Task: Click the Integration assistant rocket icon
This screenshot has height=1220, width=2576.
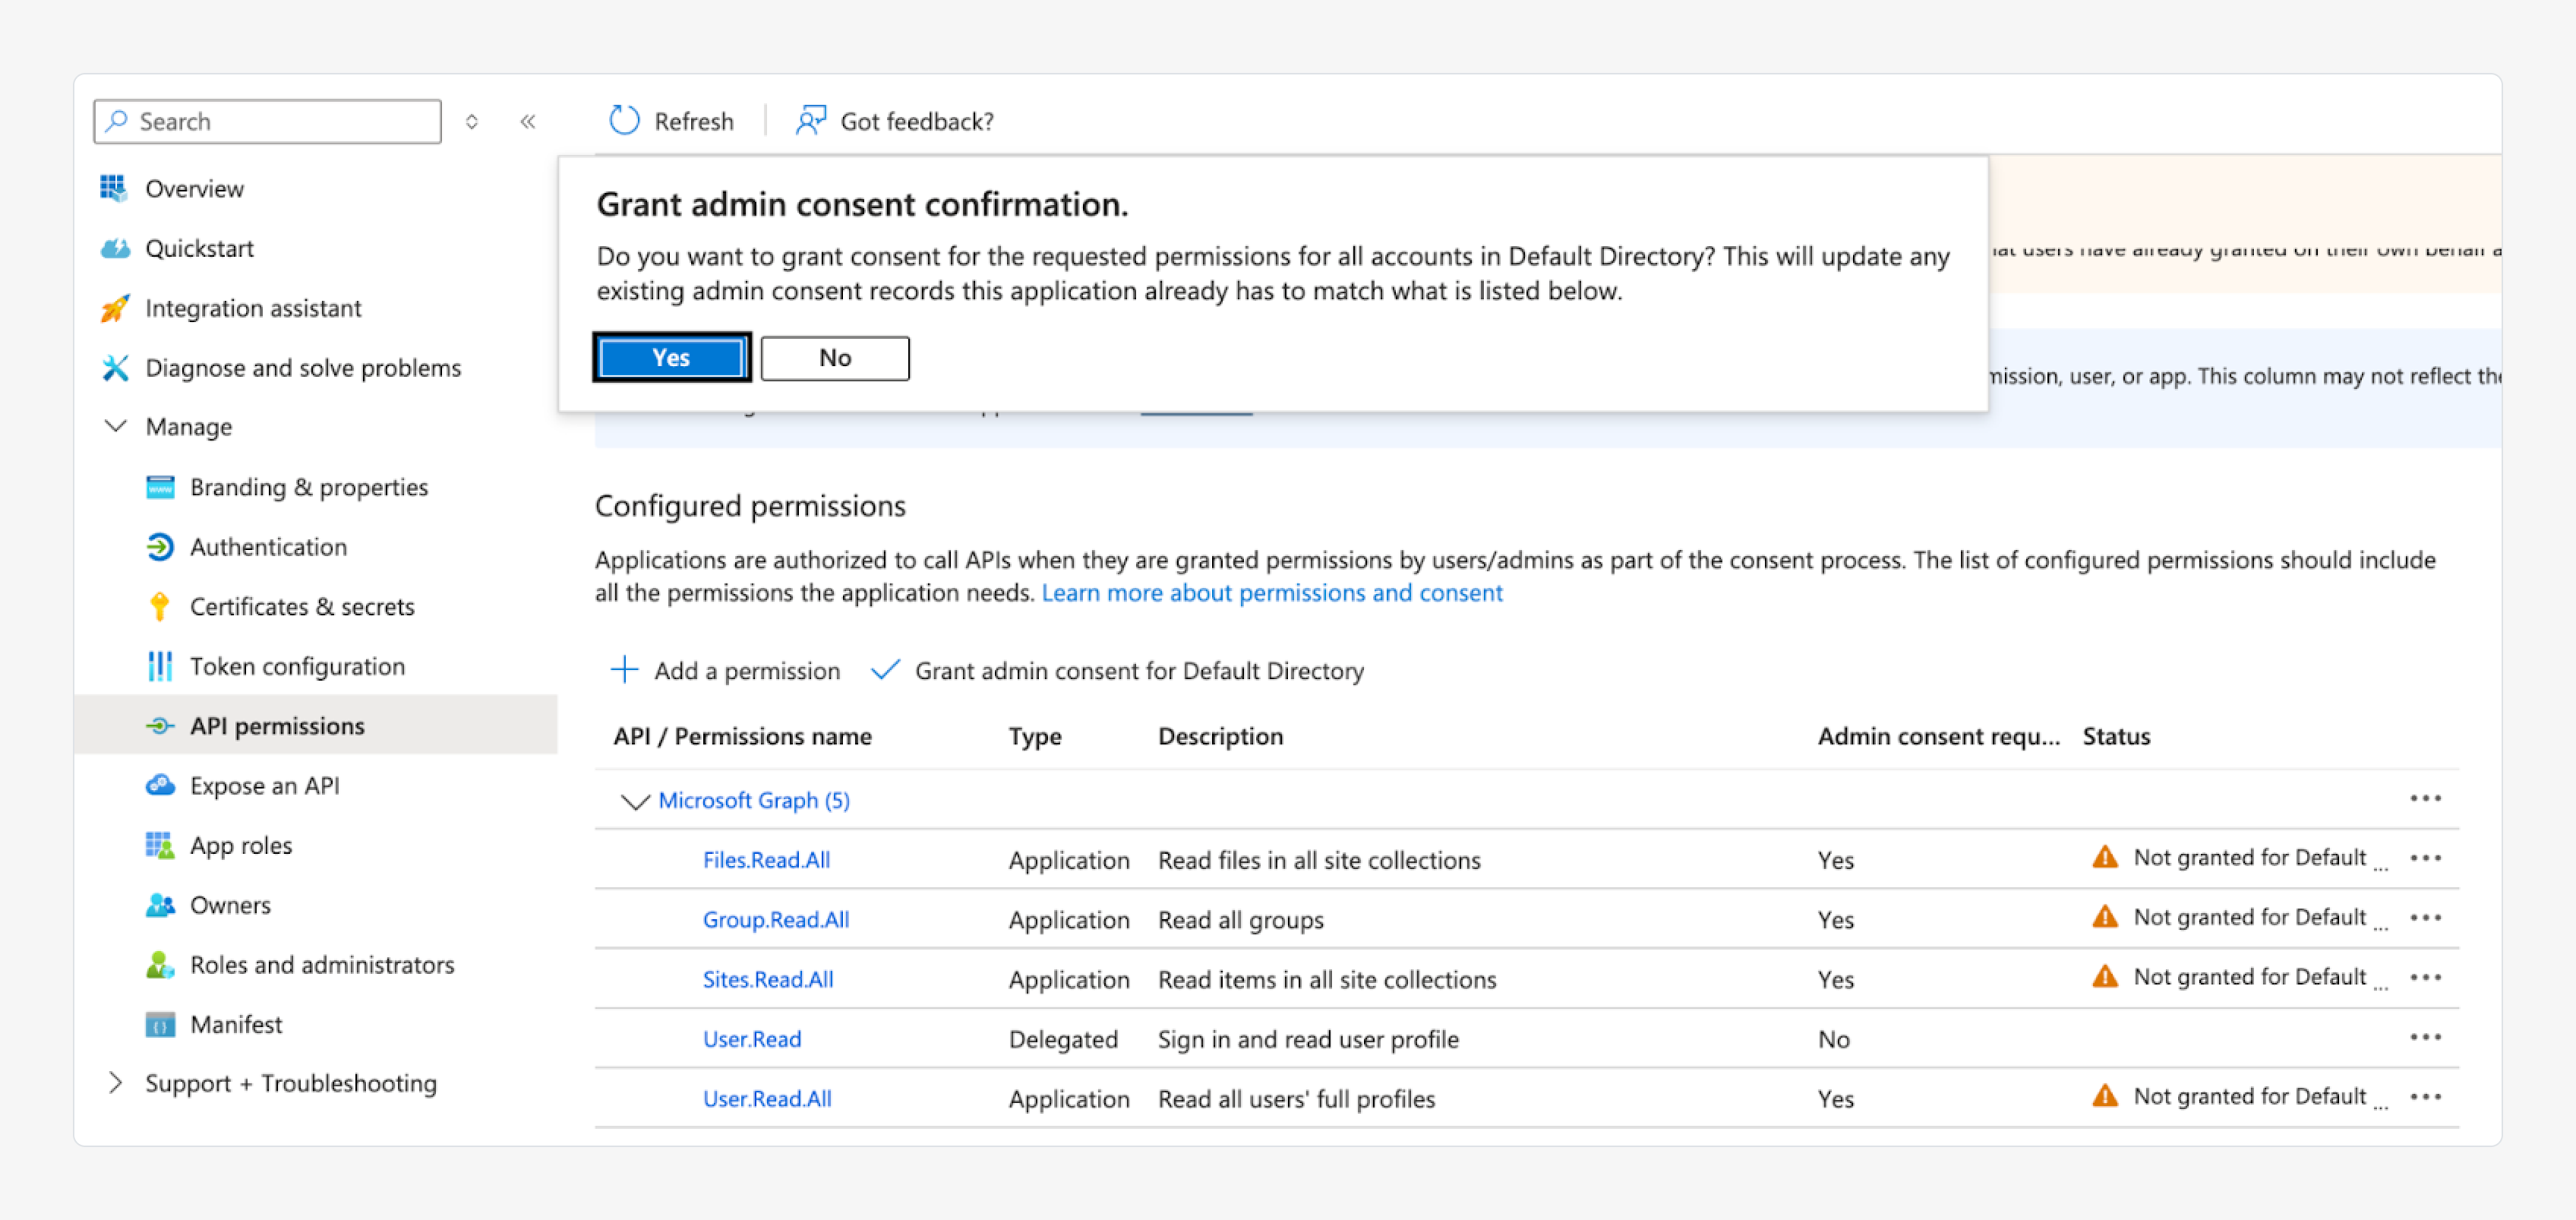Action: (115, 308)
